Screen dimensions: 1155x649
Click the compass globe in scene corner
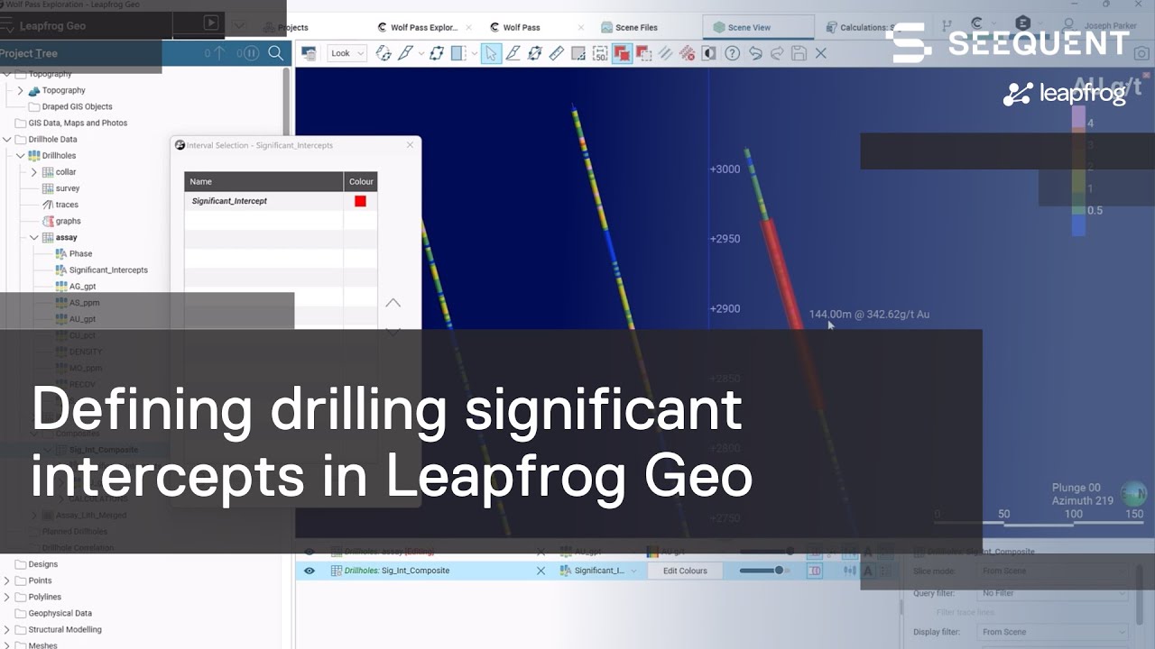pos(1133,493)
